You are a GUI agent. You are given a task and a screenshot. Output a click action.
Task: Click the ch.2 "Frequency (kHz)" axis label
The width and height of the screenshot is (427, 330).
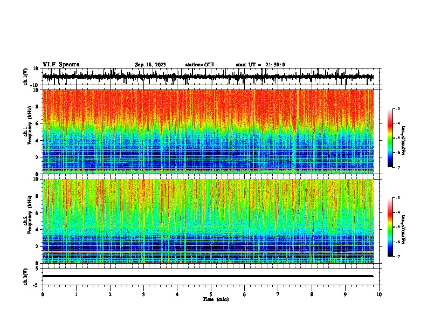30,215
